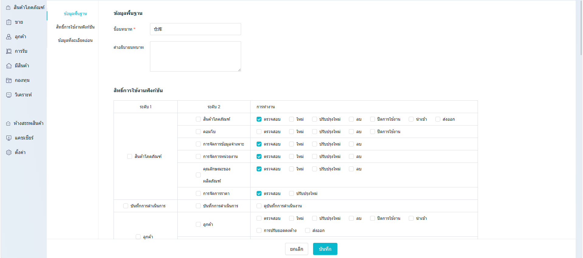Click the บันทึก save button
This screenshot has width=583, height=258.
[325, 249]
